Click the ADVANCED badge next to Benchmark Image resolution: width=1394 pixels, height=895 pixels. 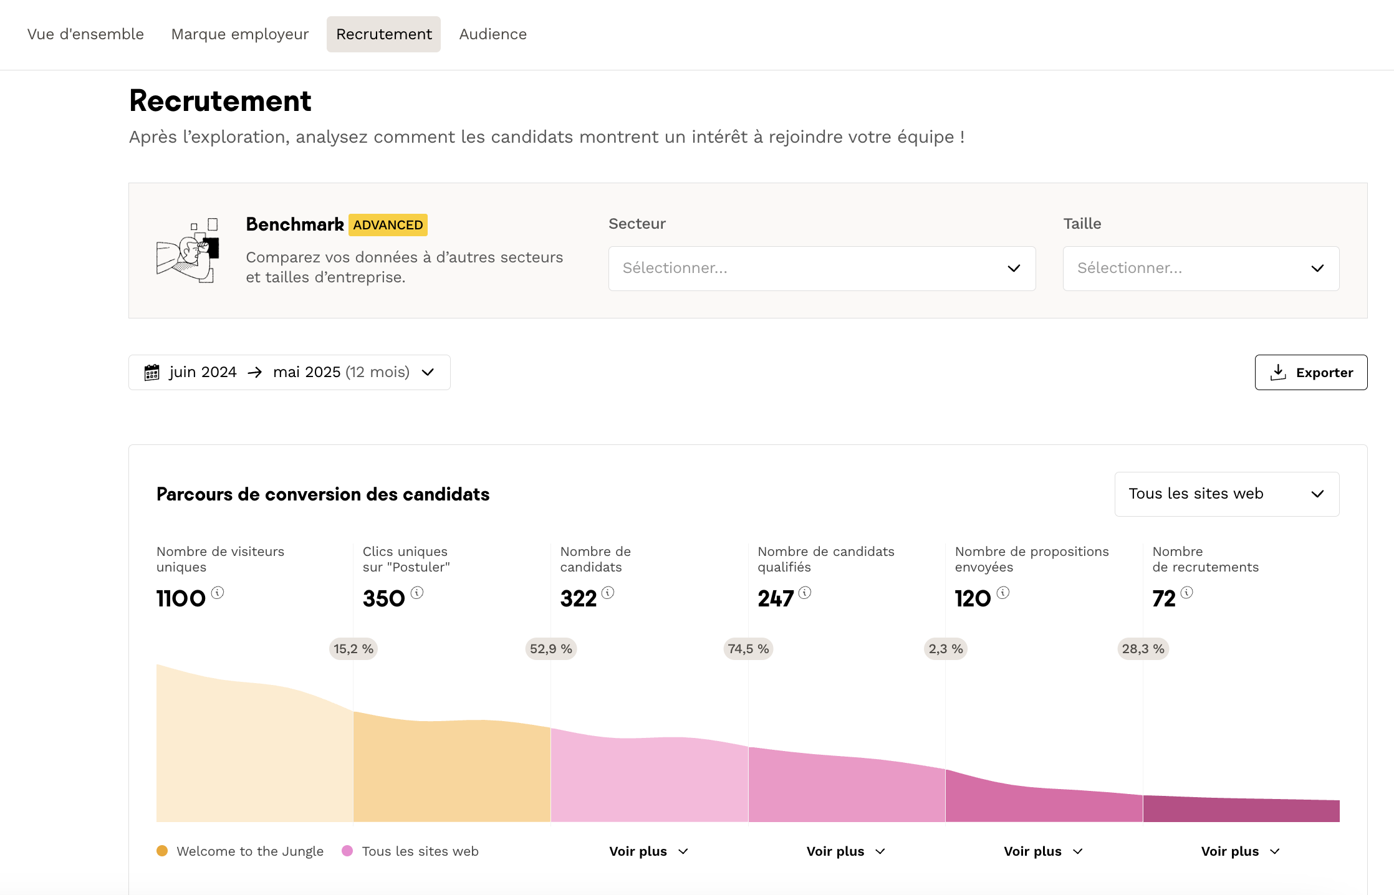click(x=388, y=225)
